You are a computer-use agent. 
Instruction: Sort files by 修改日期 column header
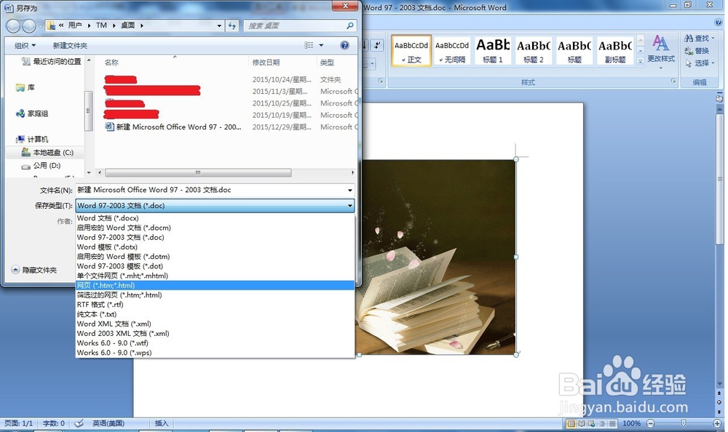pos(266,62)
